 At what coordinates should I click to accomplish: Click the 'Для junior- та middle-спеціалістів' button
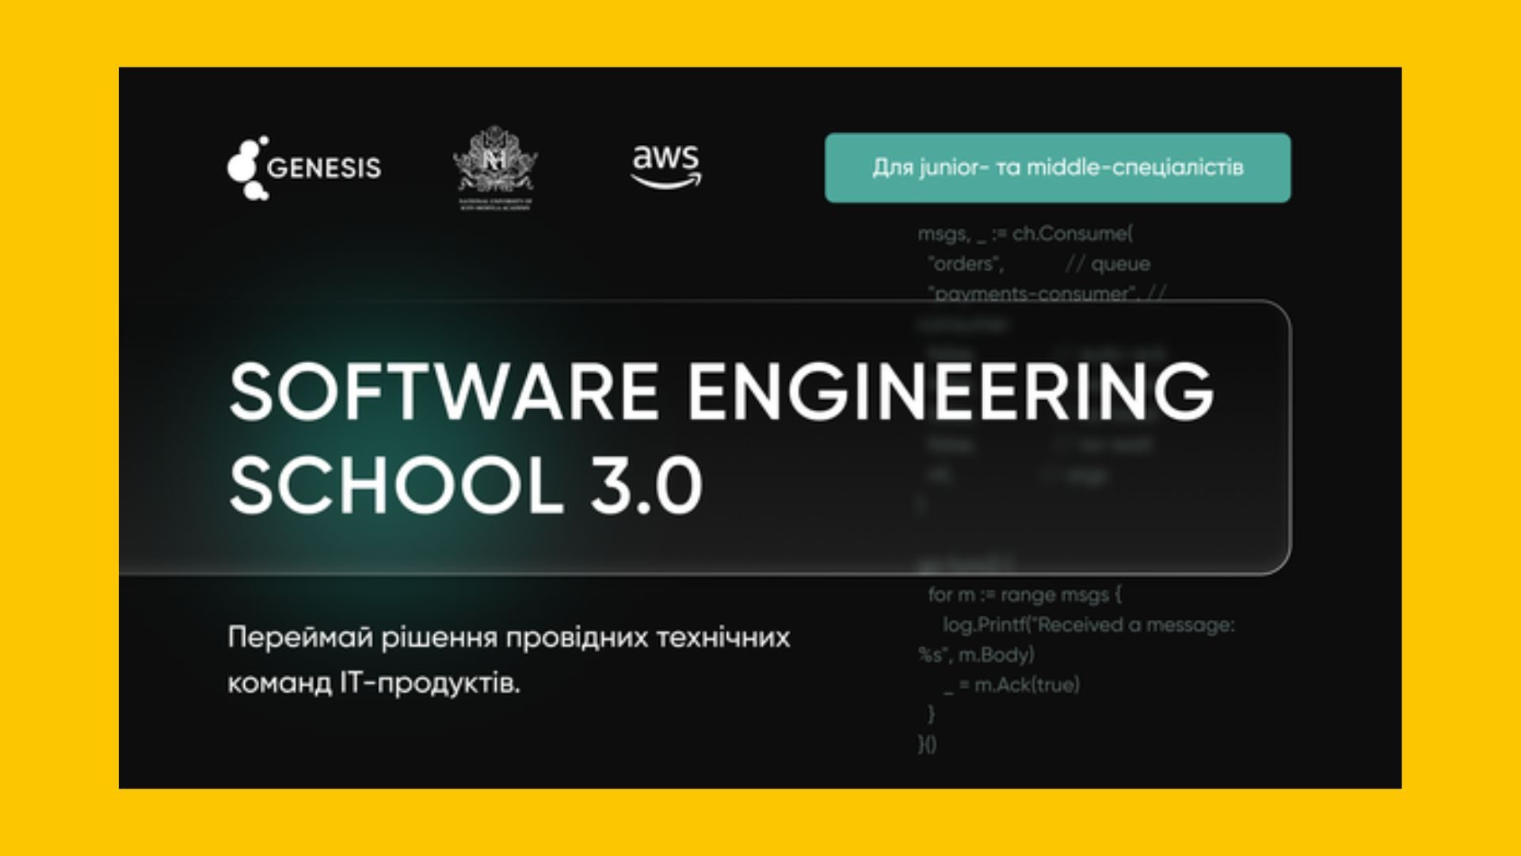click(1058, 168)
